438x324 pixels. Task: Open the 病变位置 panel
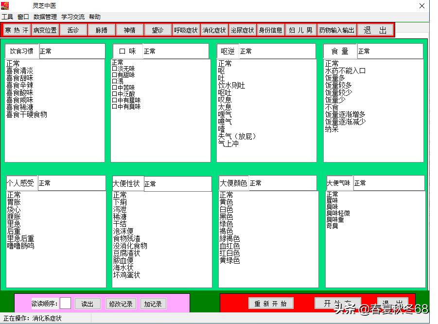point(45,29)
